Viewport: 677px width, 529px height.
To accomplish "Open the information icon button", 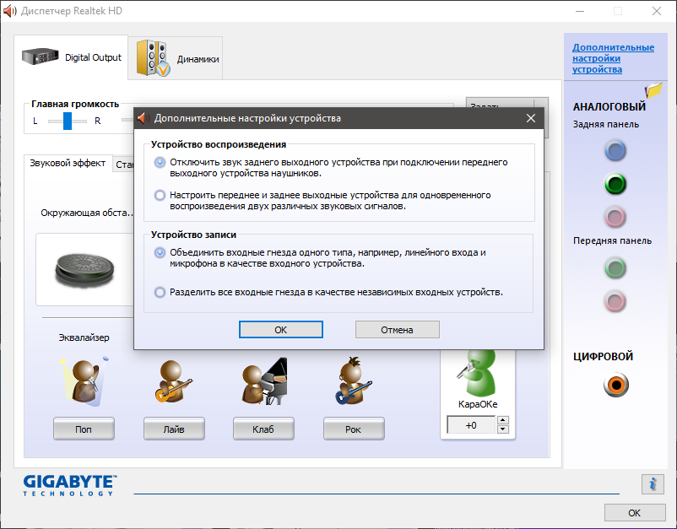I will 653,483.
